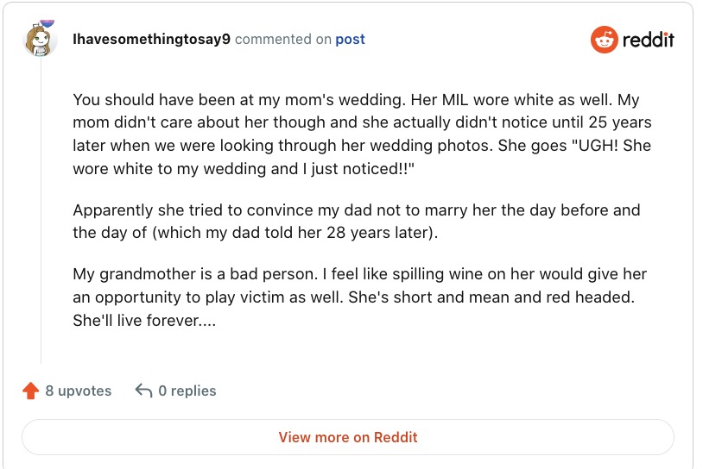Screen dimensions: 703x469
Task: Click the vertical thread line below the avatar
Action: click(x=41, y=216)
